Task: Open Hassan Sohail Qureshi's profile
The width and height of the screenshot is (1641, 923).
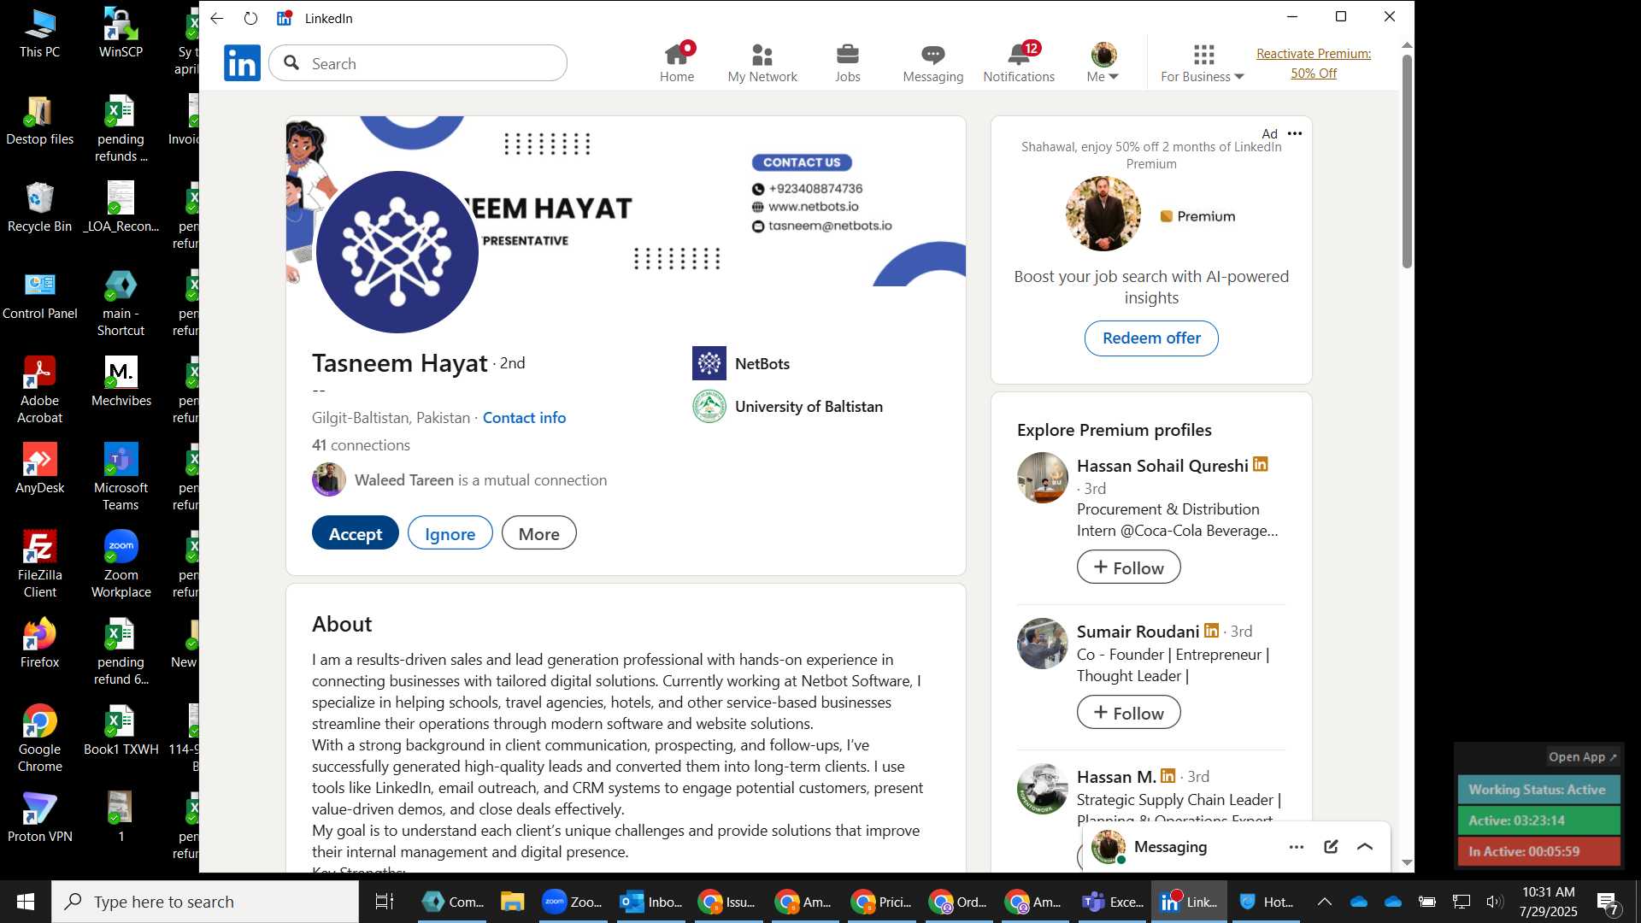Action: click(1162, 466)
